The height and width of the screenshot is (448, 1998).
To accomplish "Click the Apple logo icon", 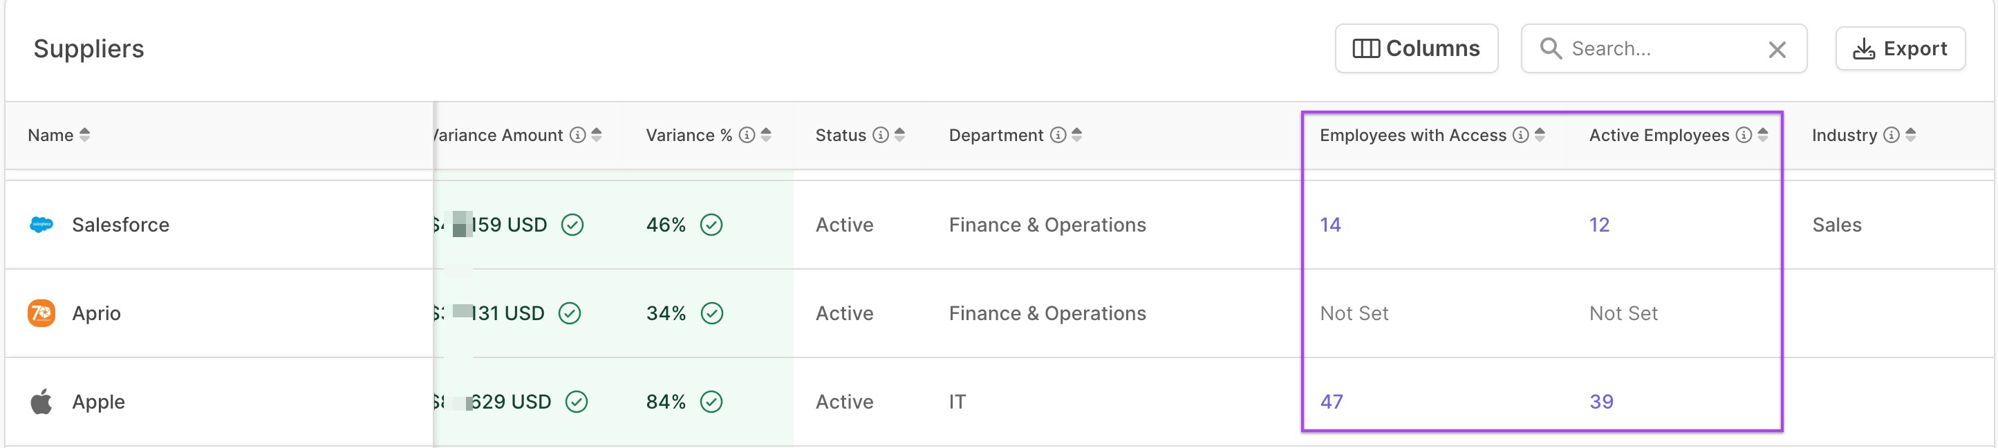I will pyautogui.click(x=41, y=402).
